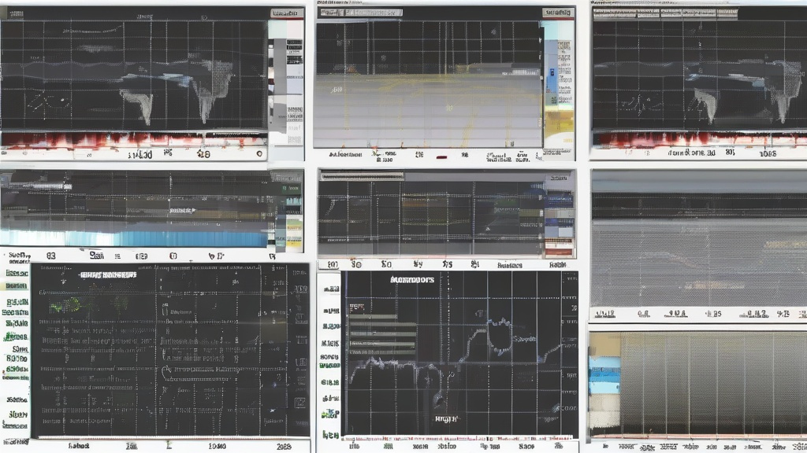
Task: Click the gray button atop the top-middle chart
Action: pos(559,13)
